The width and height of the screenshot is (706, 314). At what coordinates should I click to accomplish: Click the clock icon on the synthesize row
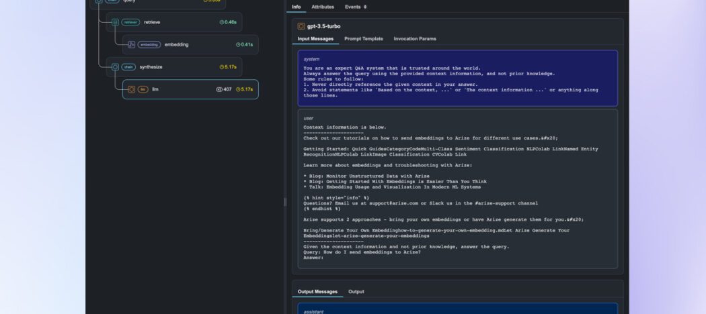click(x=221, y=67)
